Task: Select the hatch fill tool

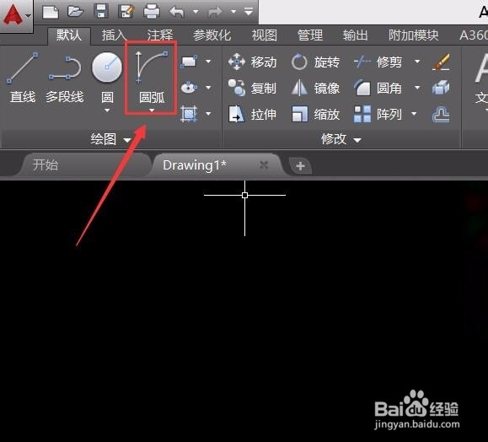Action: point(189,114)
